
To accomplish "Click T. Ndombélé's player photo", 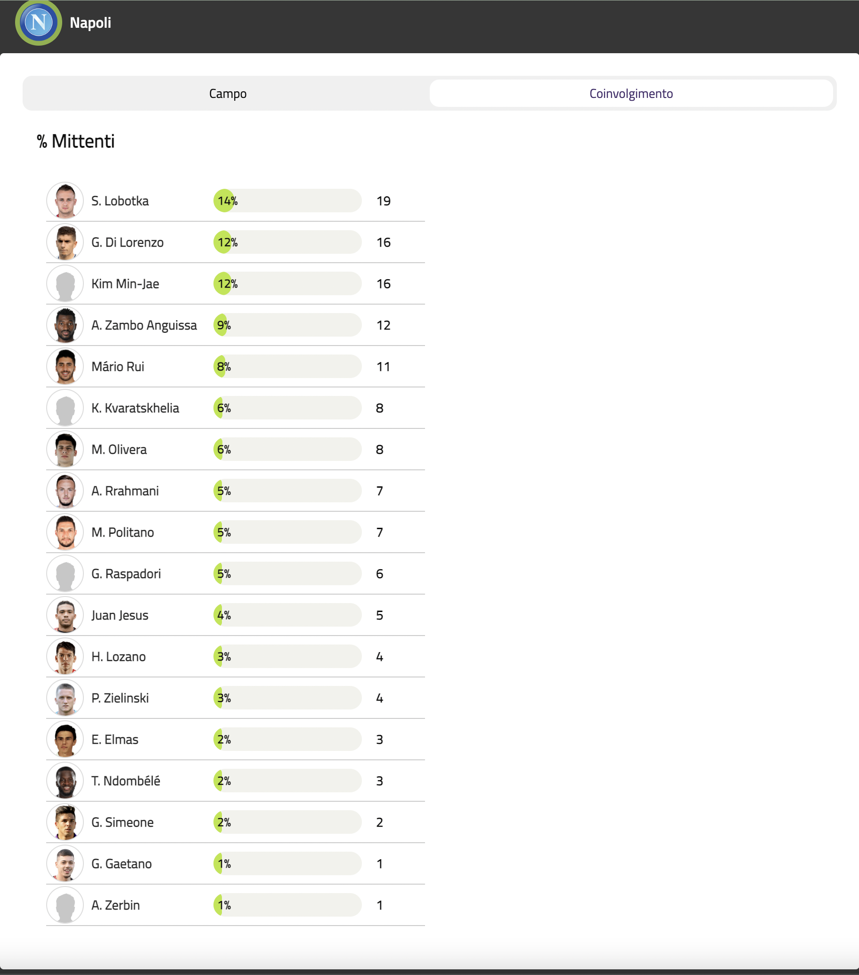I will coord(65,781).
